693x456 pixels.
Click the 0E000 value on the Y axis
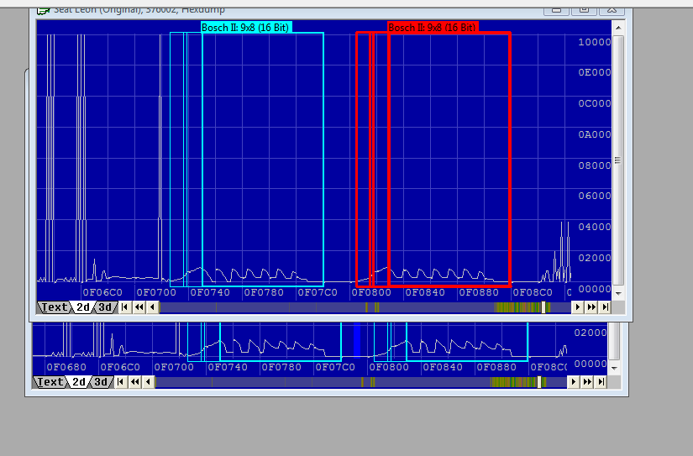595,72
